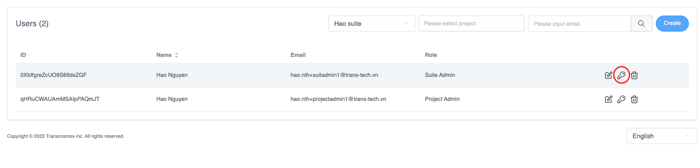Click Hao Nguyen name in Suite Admin row
This screenshot has height=168, width=700.
pos(172,75)
